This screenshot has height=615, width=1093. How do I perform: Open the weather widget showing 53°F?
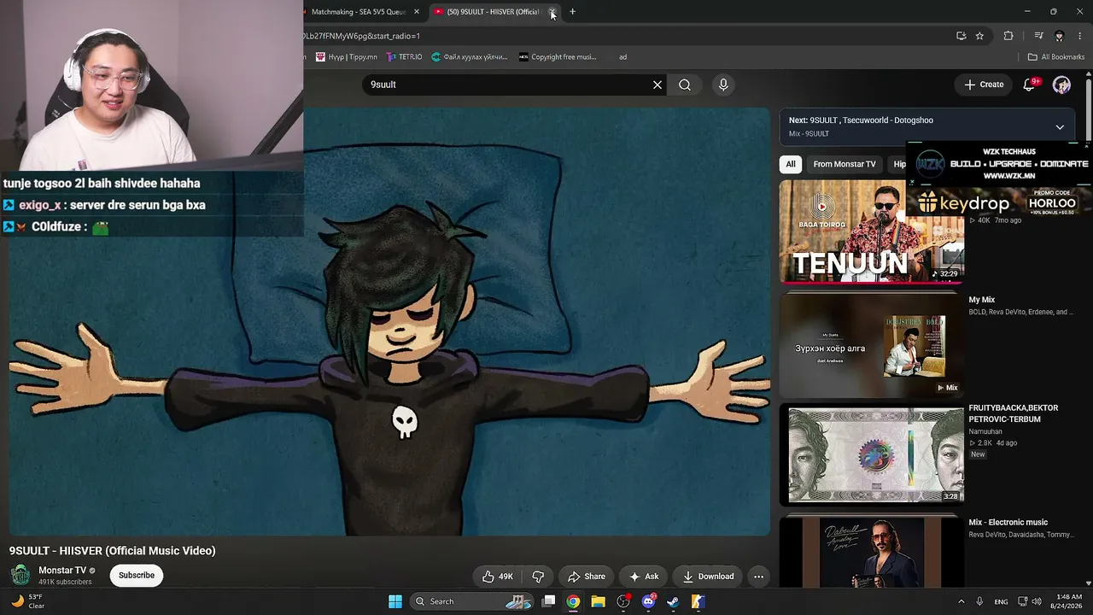[27, 601]
